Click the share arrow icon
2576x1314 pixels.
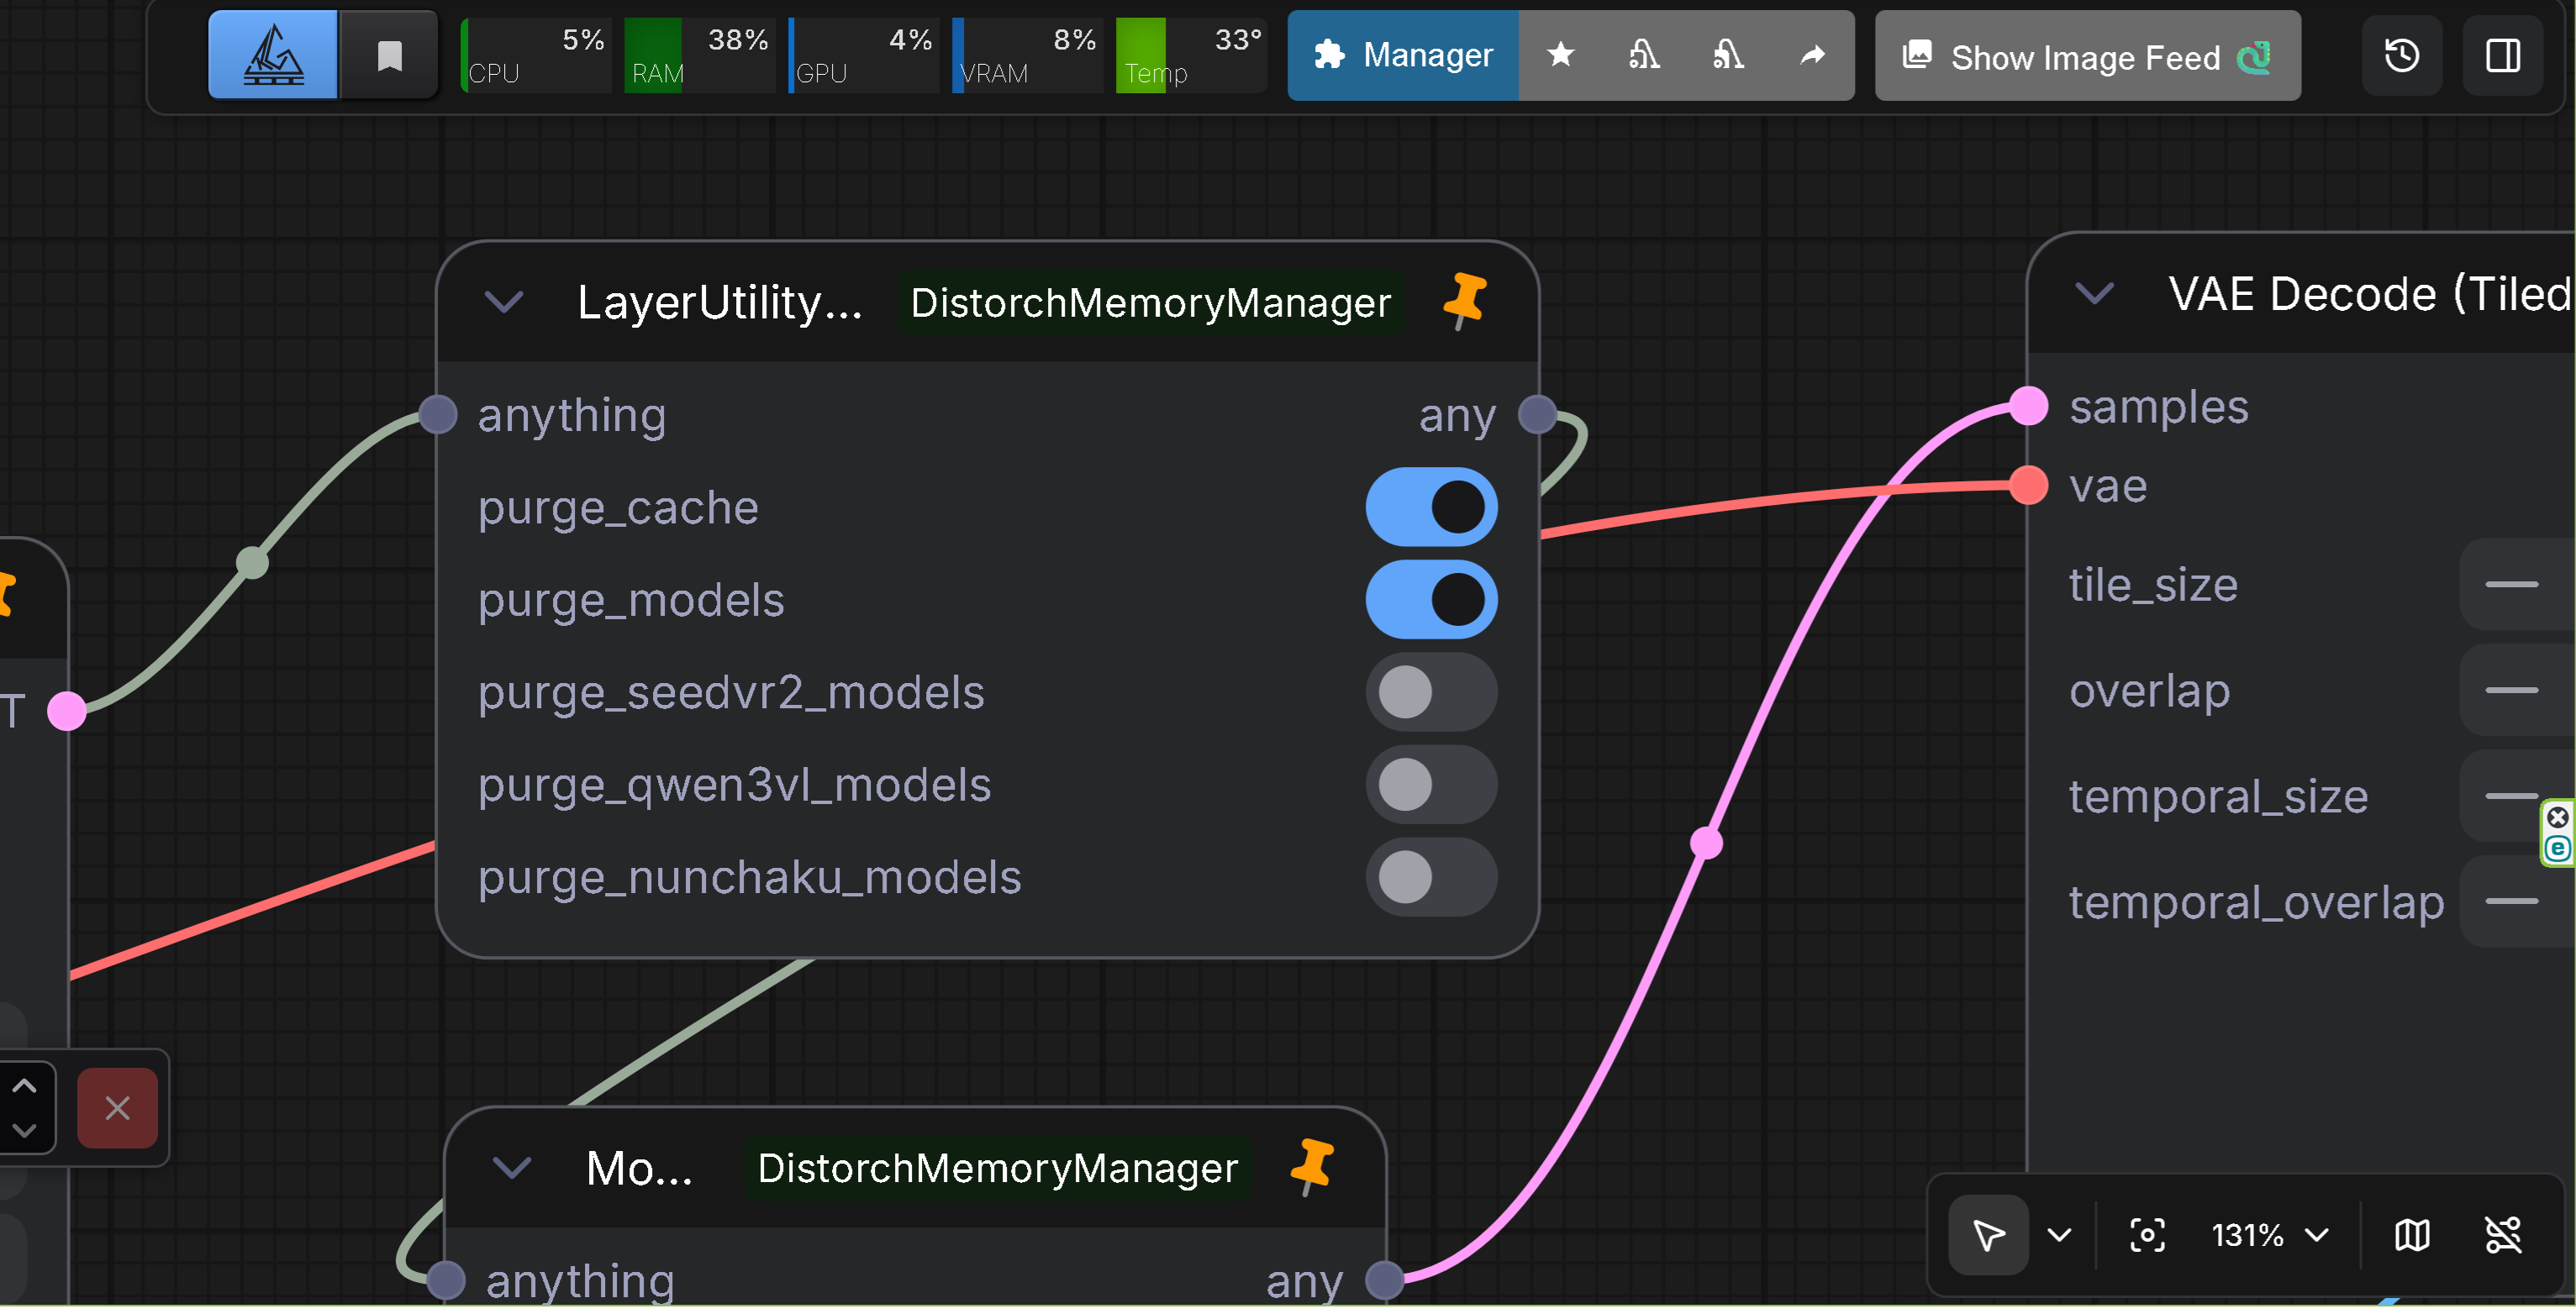(x=1812, y=55)
